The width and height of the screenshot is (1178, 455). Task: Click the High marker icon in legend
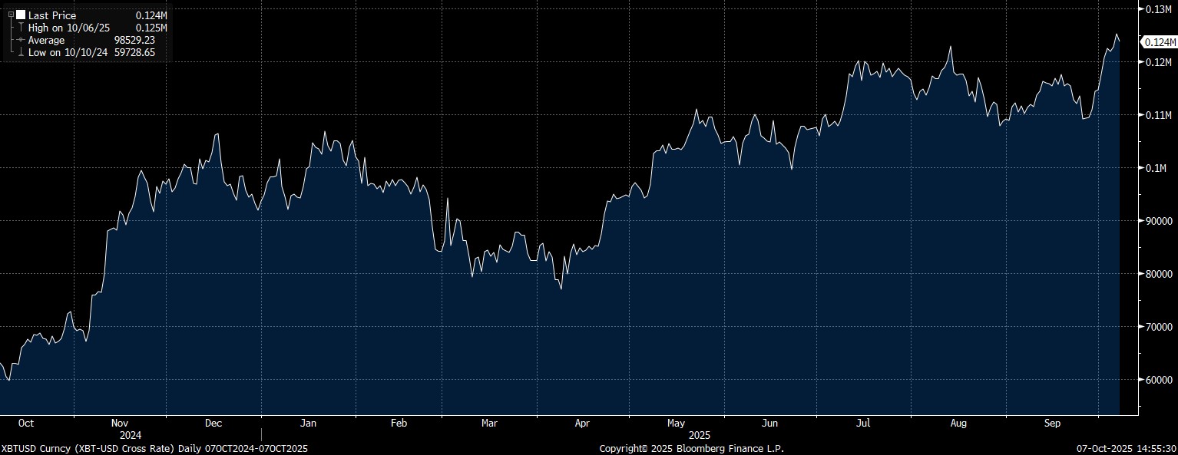pos(21,28)
